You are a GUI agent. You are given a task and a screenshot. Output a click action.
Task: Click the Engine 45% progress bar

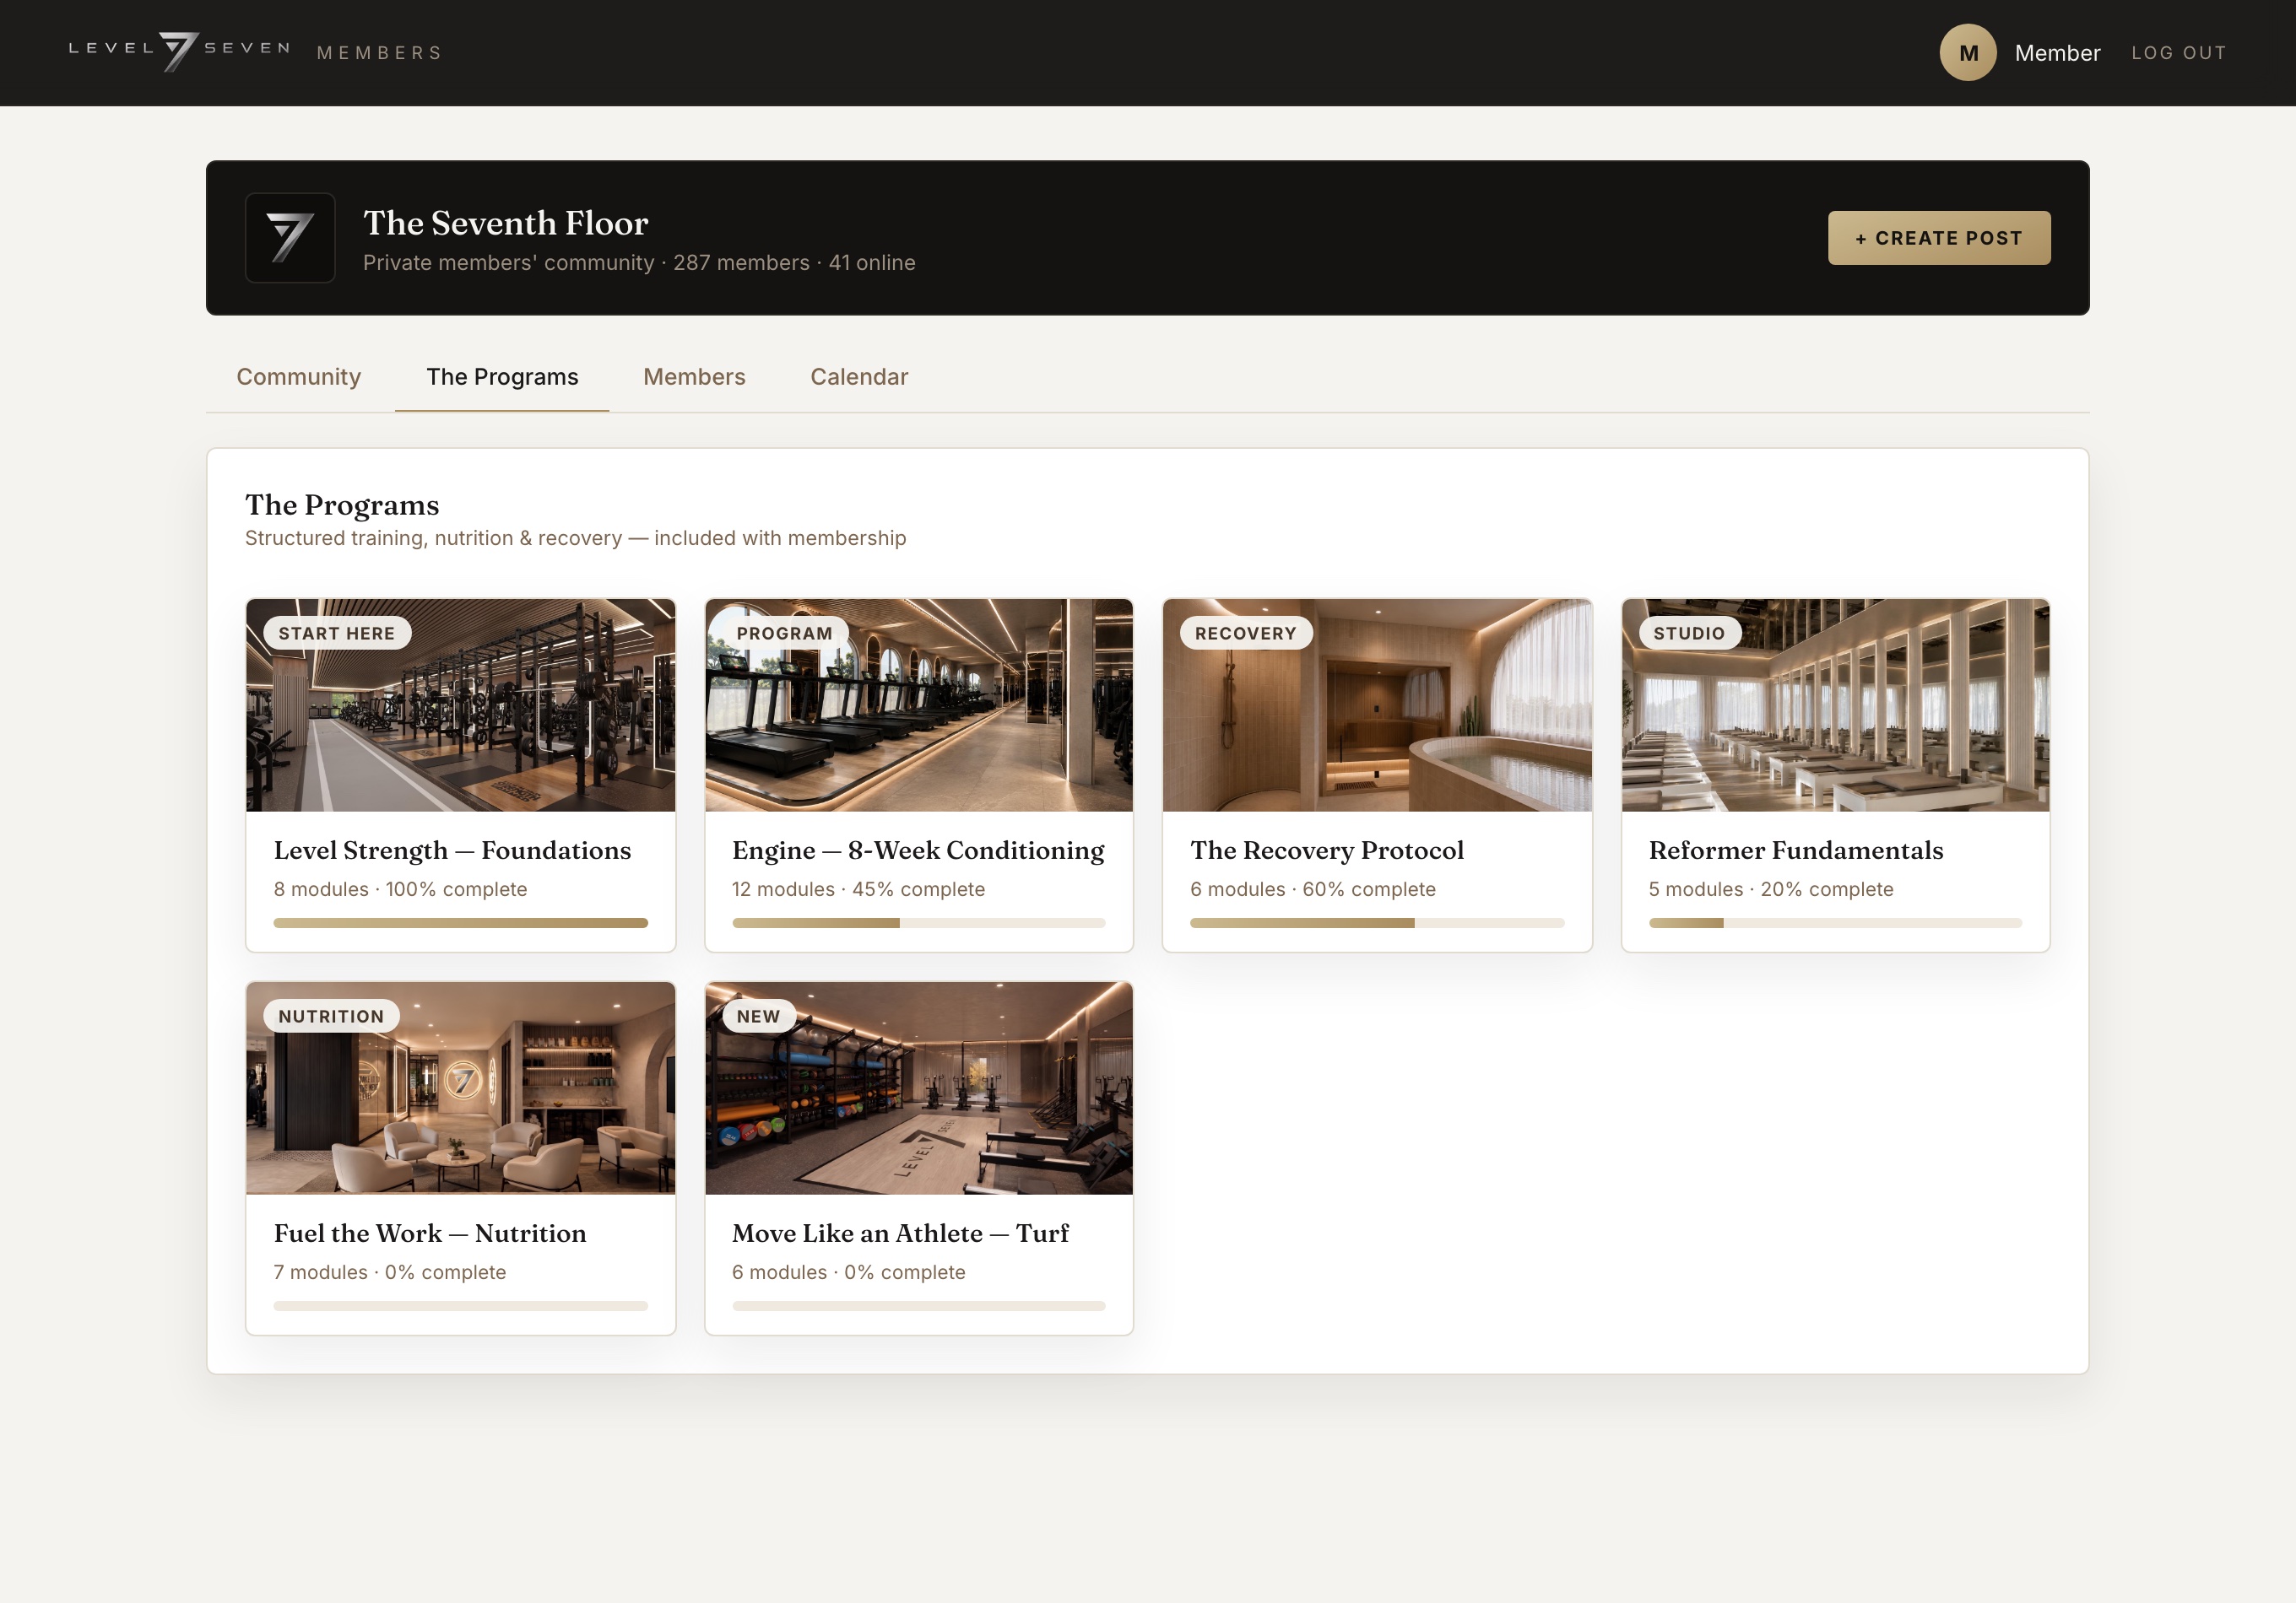(919, 924)
